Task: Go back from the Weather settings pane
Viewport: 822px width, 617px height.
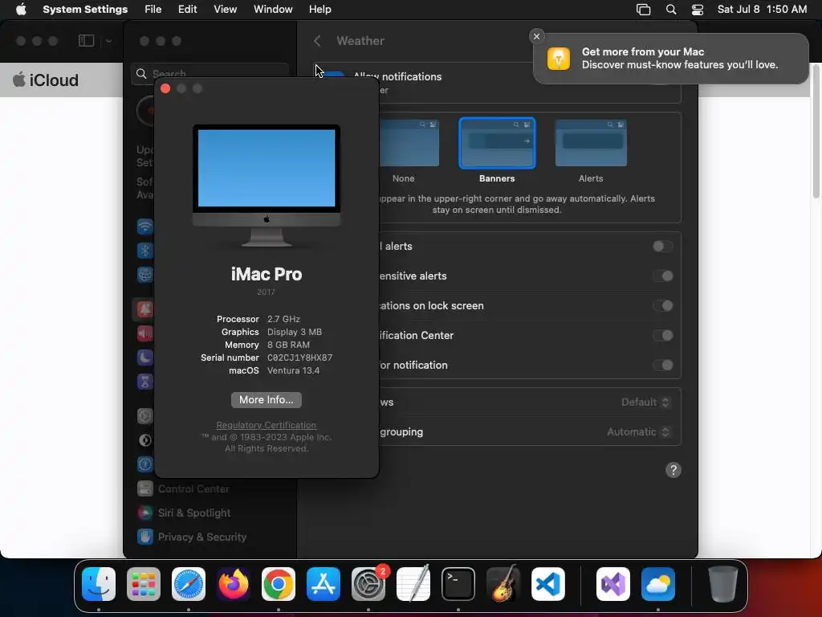Action: [317, 41]
